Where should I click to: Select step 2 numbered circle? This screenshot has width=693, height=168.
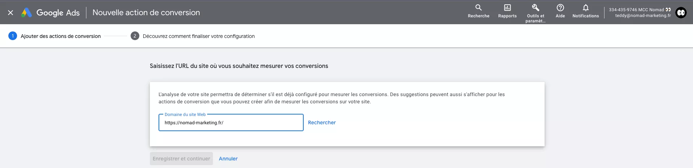pyautogui.click(x=135, y=36)
